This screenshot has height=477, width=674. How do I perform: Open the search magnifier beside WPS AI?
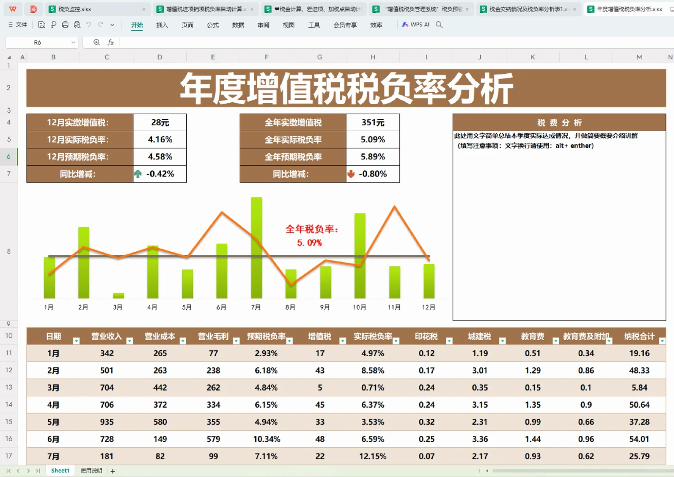[439, 25]
